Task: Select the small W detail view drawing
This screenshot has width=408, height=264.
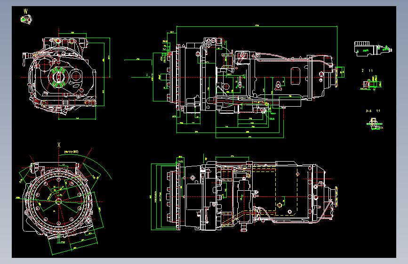Action: [x=26, y=19]
